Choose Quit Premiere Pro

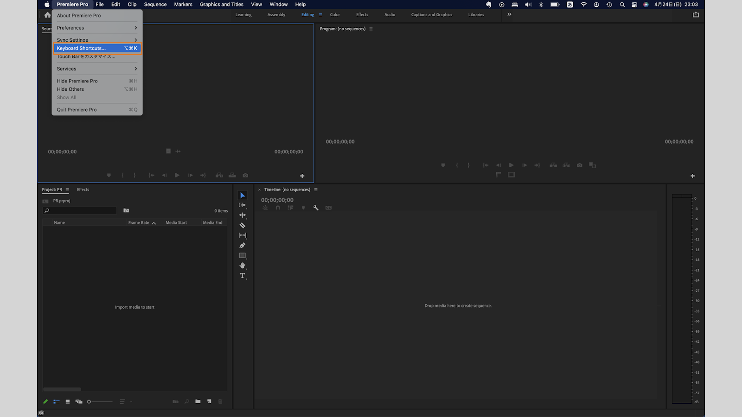point(97,110)
